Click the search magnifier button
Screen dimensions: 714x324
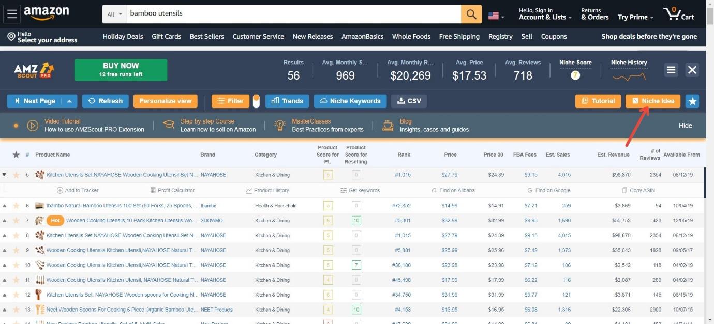(x=471, y=14)
